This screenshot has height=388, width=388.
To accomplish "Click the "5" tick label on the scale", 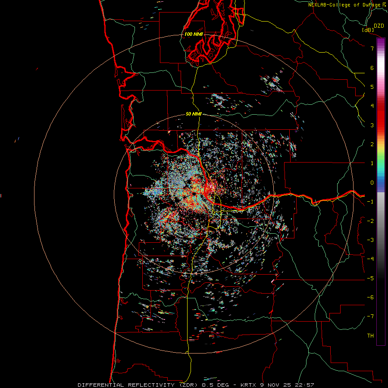I will [372, 87].
